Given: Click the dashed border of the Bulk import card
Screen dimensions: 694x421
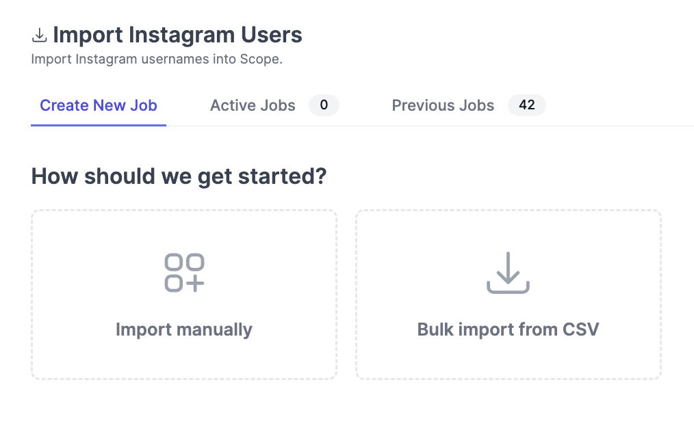Looking at the screenshot, I should click(508, 210).
